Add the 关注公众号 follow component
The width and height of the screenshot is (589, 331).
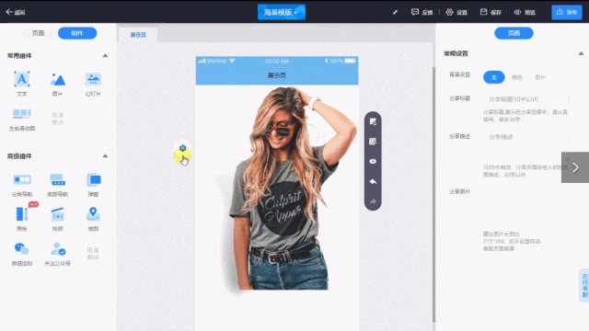tap(58, 249)
